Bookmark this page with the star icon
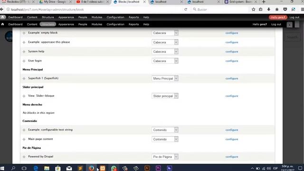The width and height of the screenshot is (304, 171). tap(253, 9)
